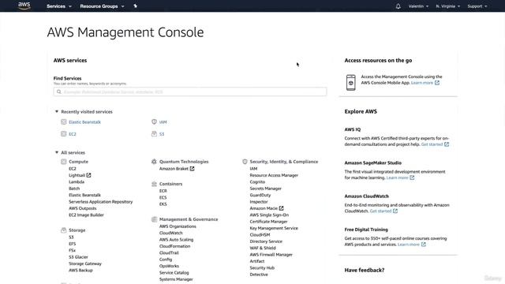The image size is (505, 284).
Task: Click Learn more under Free Digital Training
Action: (409, 245)
